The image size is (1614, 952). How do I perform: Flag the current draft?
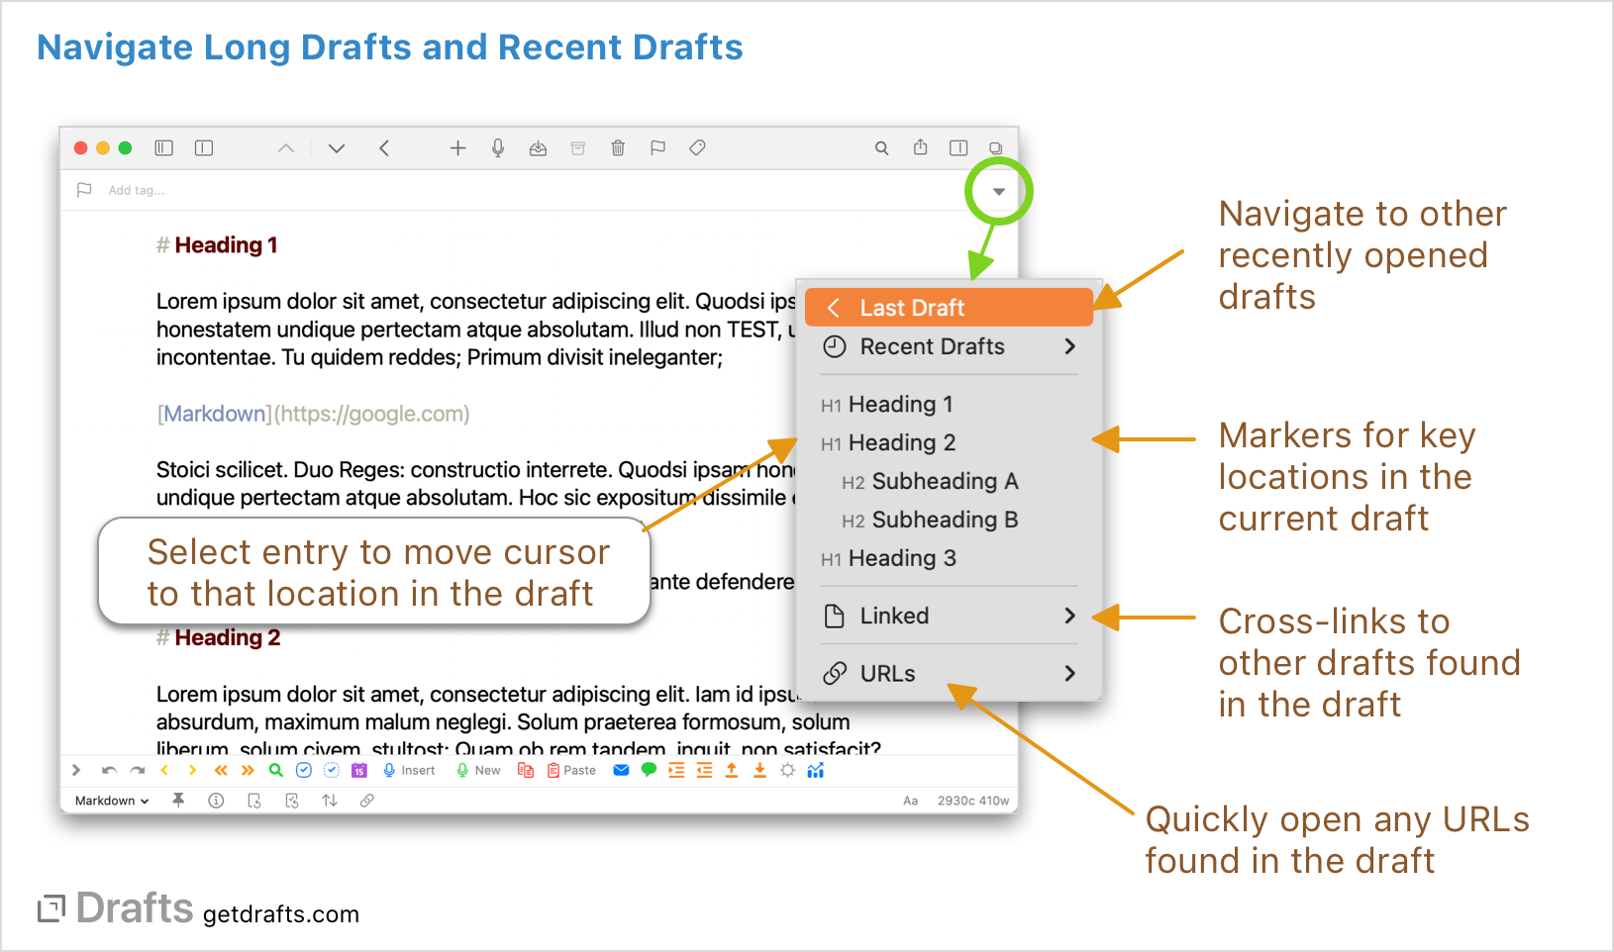click(657, 147)
